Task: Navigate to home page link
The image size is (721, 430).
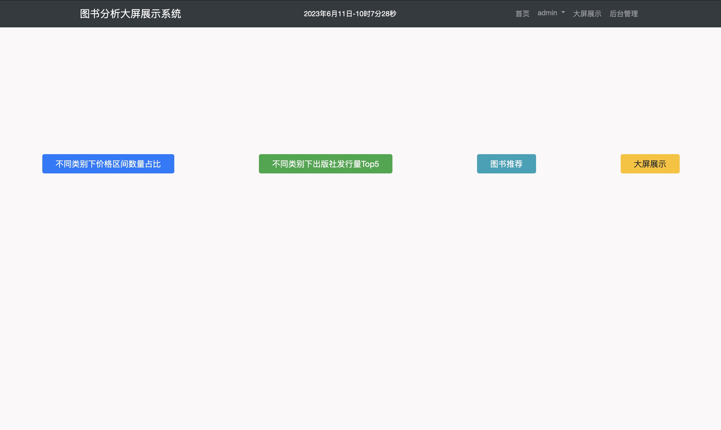Action: pyautogui.click(x=522, y=14)
